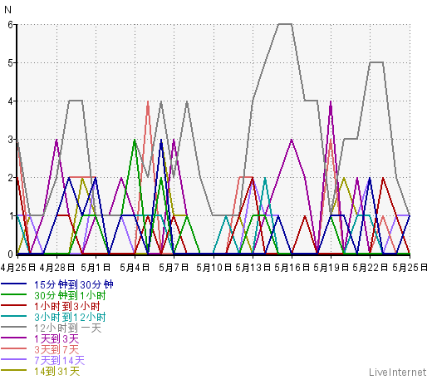Viewport: 432px width, 380px height.
Task: Click the dark red legend line for 1小时到3小时
Action: pyautogui.click(x=13, y=305)
